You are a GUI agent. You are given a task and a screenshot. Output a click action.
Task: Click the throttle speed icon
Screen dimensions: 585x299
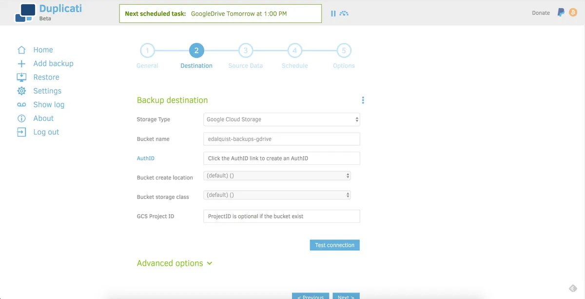click(344, 13)
